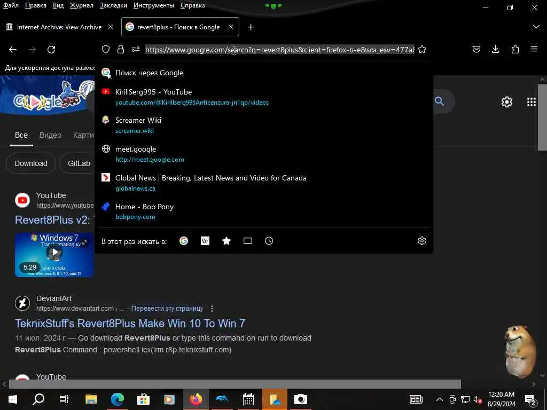
Task: Open search settings gear in the dropdown
Action: pos(422,241)
